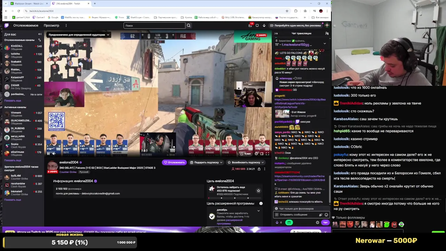Screen dimensions: 446x251
Task: Create a clip with the Клип button
Action: coord(246,153)
